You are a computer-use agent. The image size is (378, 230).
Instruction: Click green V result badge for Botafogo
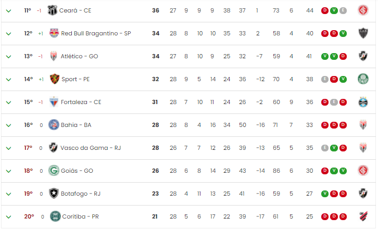click(325, 194)
